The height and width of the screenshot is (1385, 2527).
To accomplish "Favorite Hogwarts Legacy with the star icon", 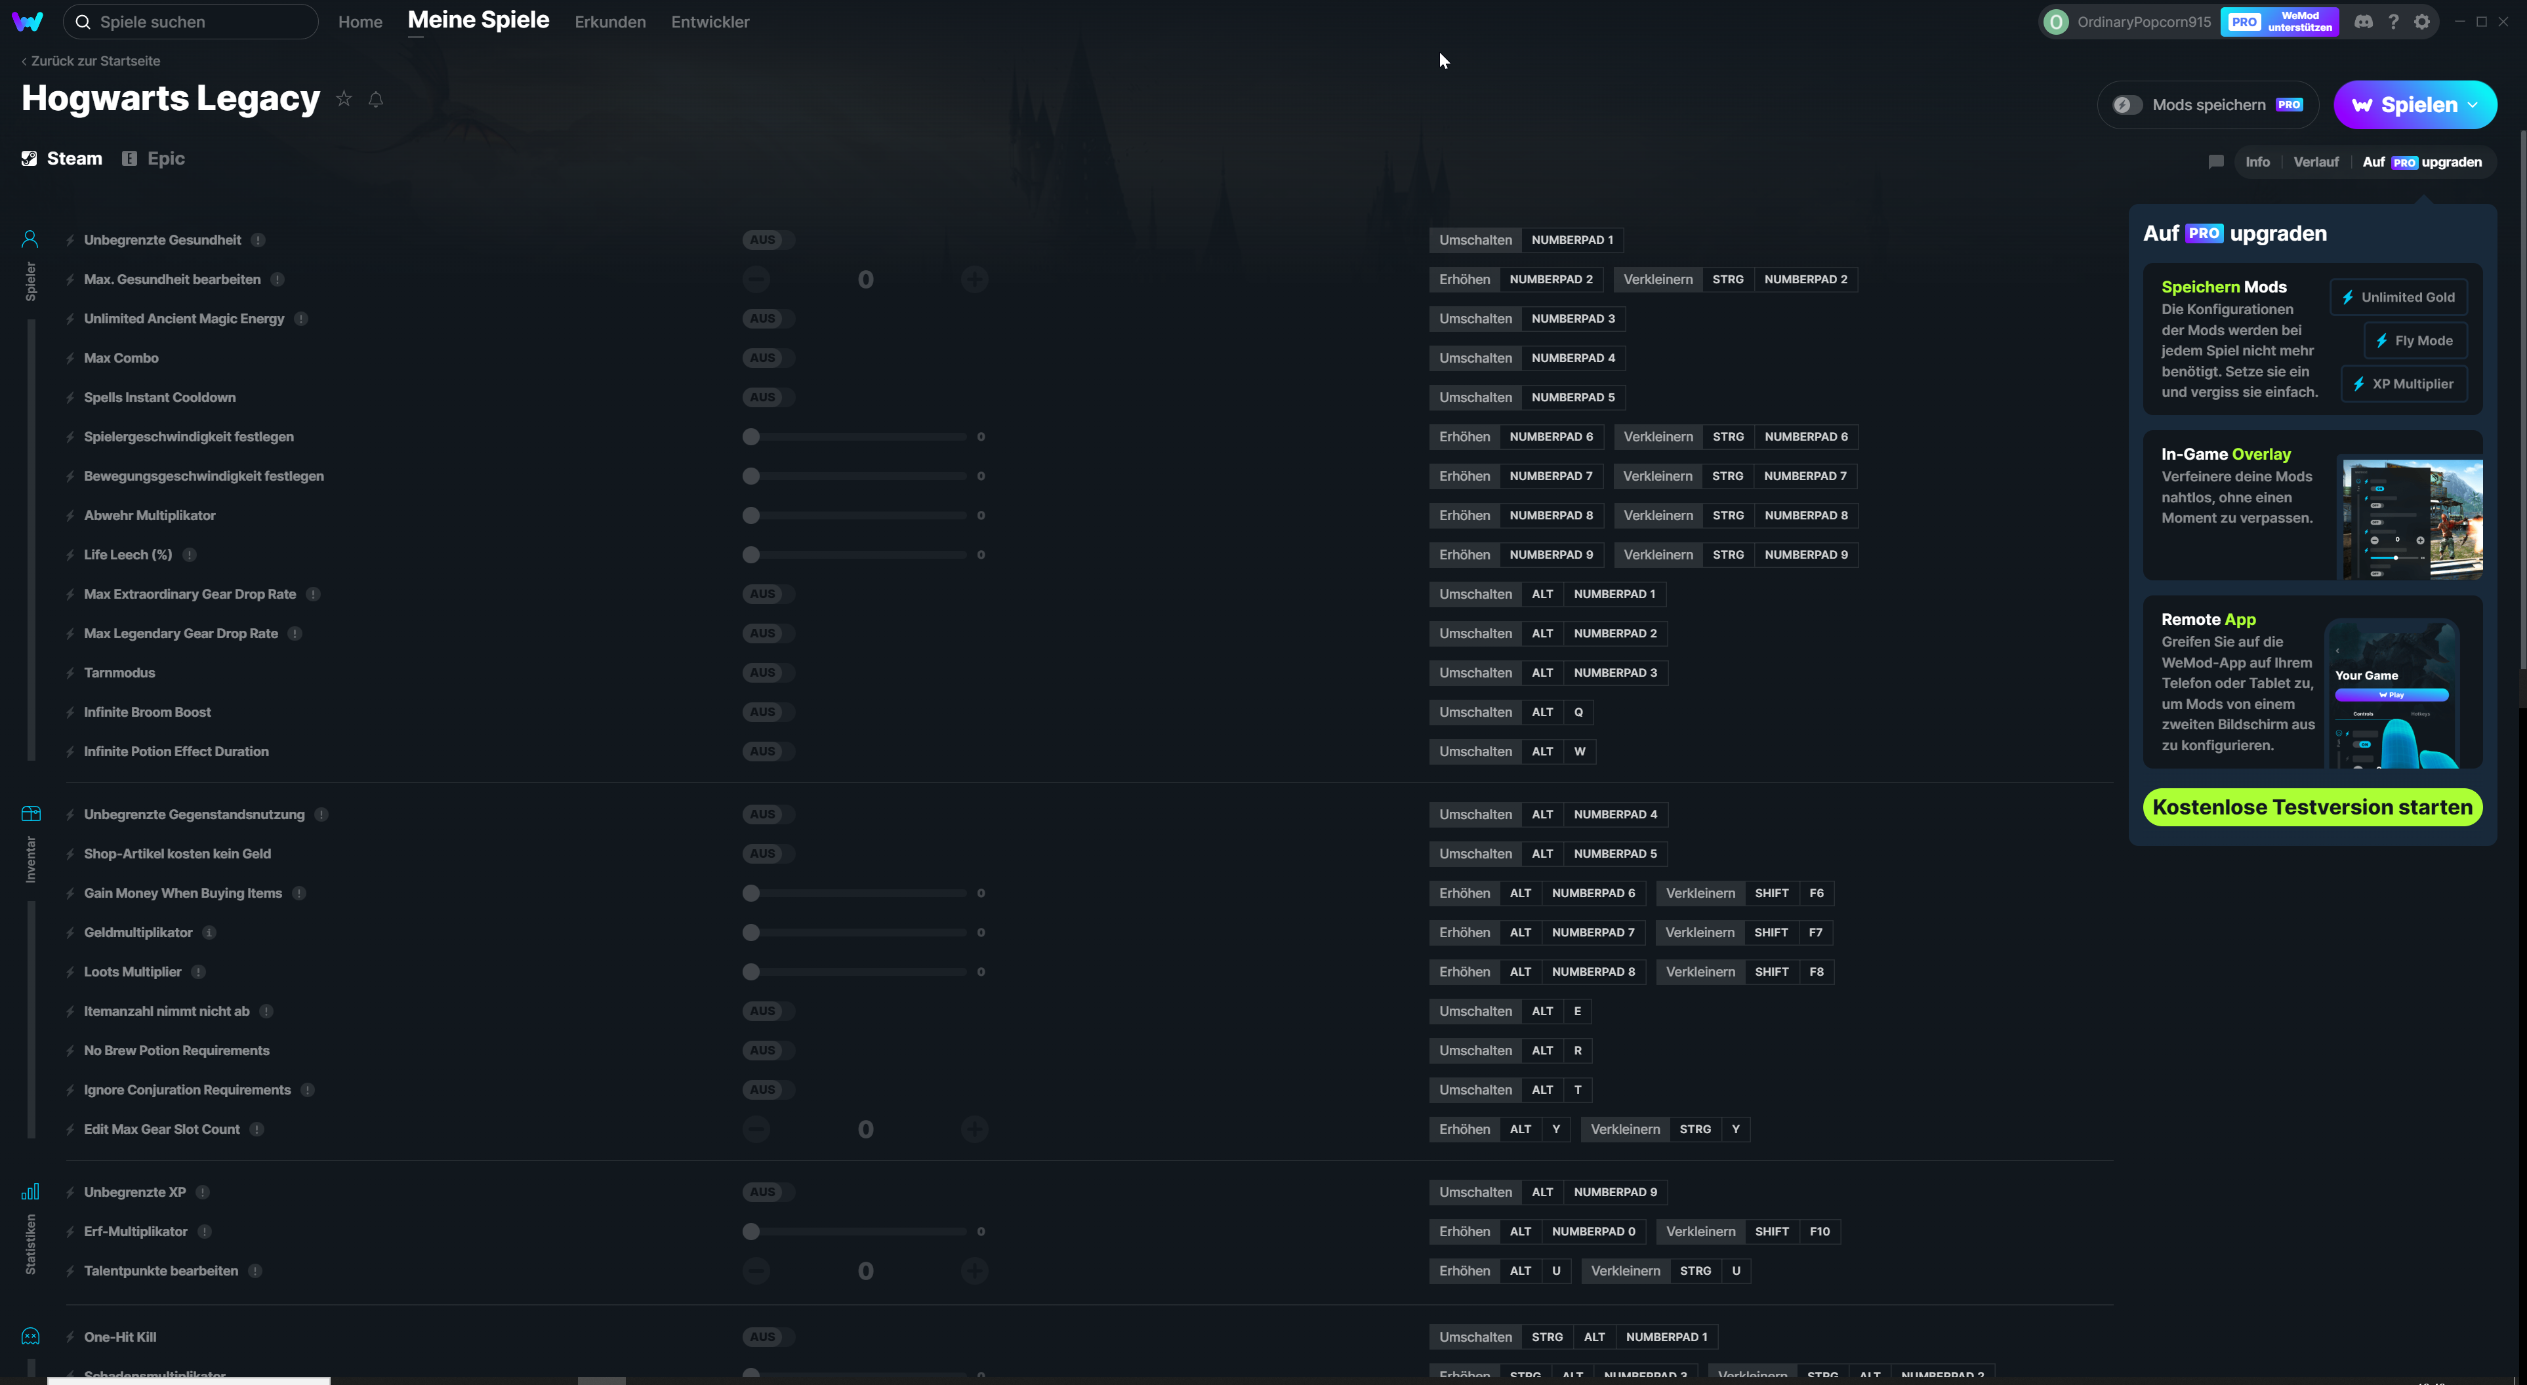I will coord(343,98).
